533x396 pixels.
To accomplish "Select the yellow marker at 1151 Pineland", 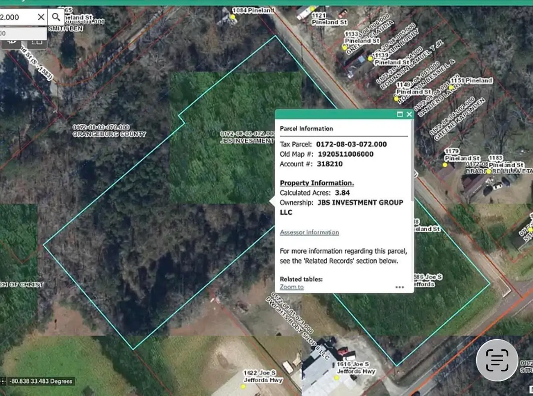I will (x=450, y=87).
